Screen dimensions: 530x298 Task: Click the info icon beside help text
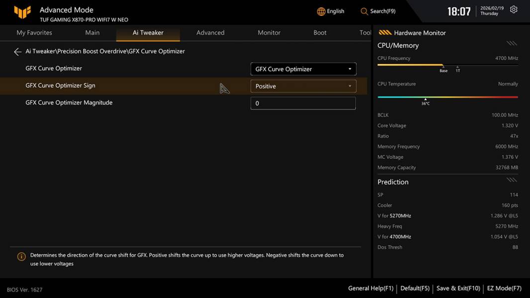(21, 257)
